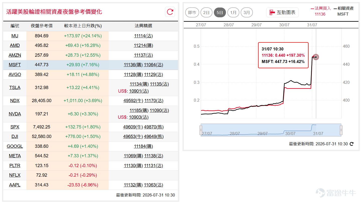Switch chart to 即市 intraday view
Viewport: 361px width, 202px height.
click(x=192, y=13)
